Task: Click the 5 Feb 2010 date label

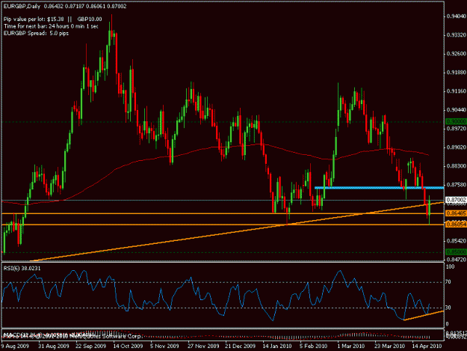Action: click(314, 347)
